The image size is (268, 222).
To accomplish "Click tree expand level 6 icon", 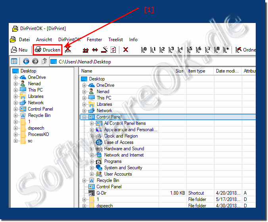I will pos(199,50).
